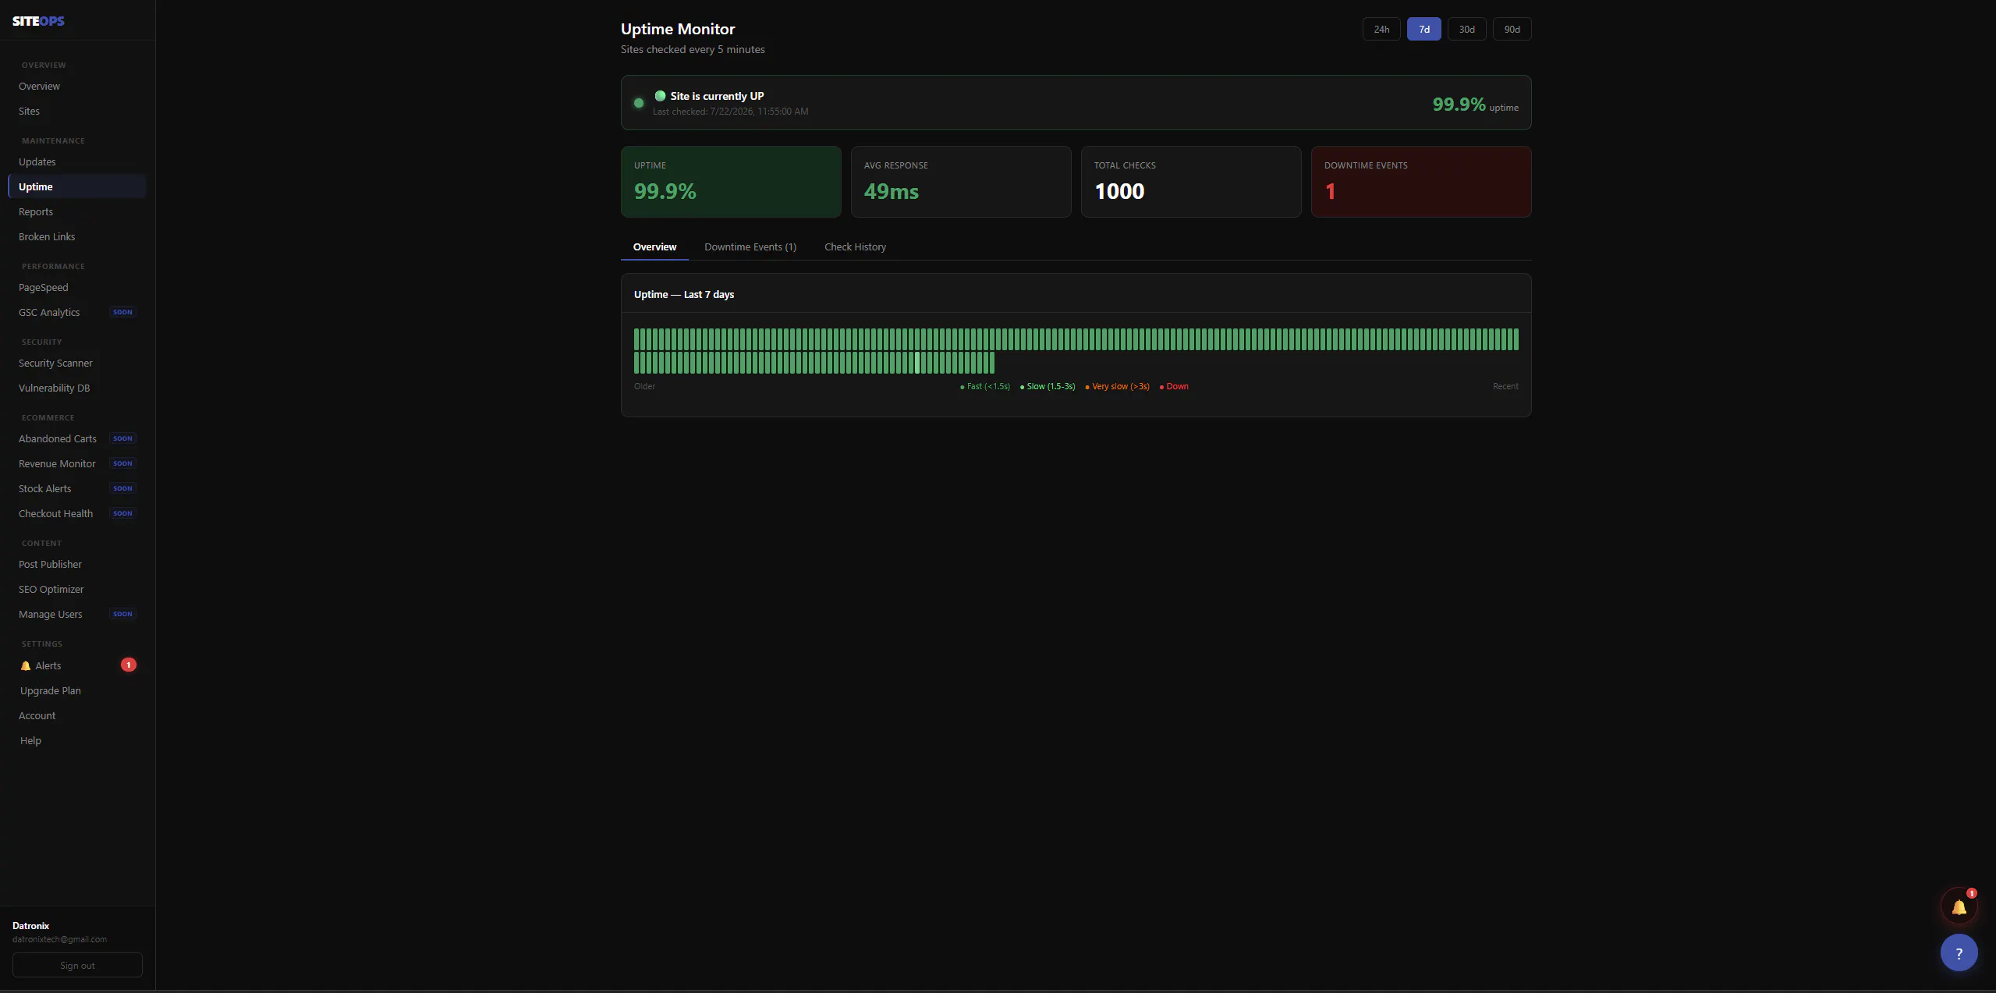Open Vulnerability DB page
Viewport: 1996px width, 993px height.
click(x=76, y=388)
